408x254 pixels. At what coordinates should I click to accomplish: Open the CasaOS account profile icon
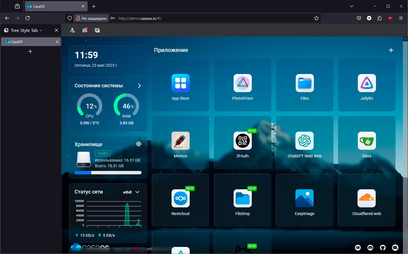click(72, 30)
